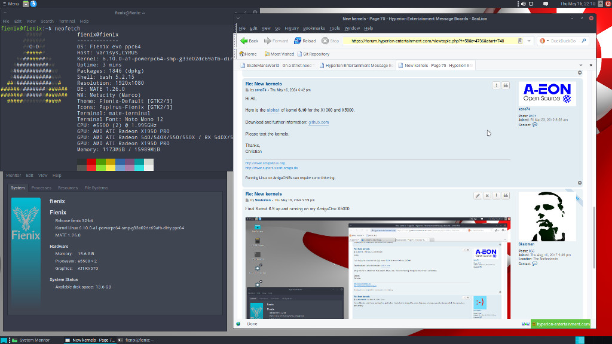Click the clock showing Thu May 16

point(578,4)
